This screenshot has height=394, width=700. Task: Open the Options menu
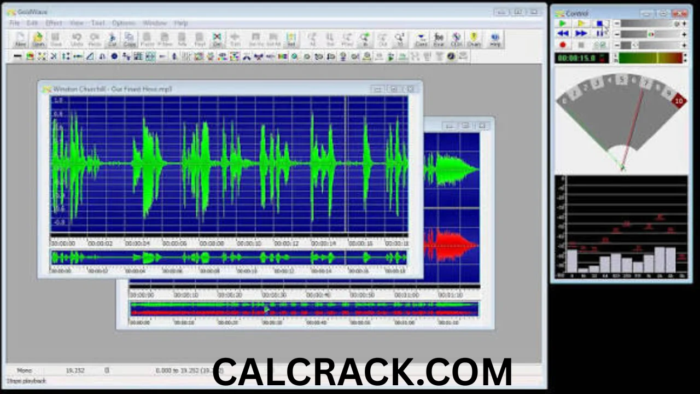124,23
